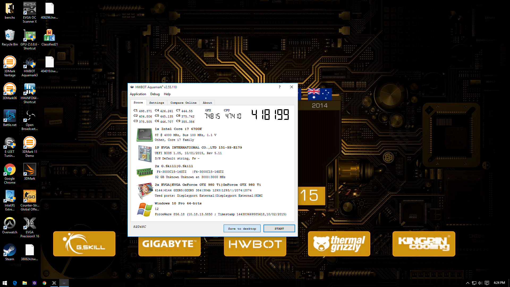Switch to the Compare Online tab
Screen dimensions: 510x287
pos(183,103)
